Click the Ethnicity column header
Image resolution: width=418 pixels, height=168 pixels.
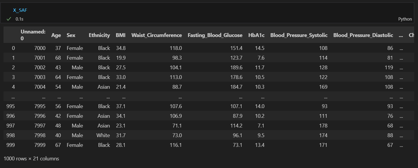(x=99, y=35)
